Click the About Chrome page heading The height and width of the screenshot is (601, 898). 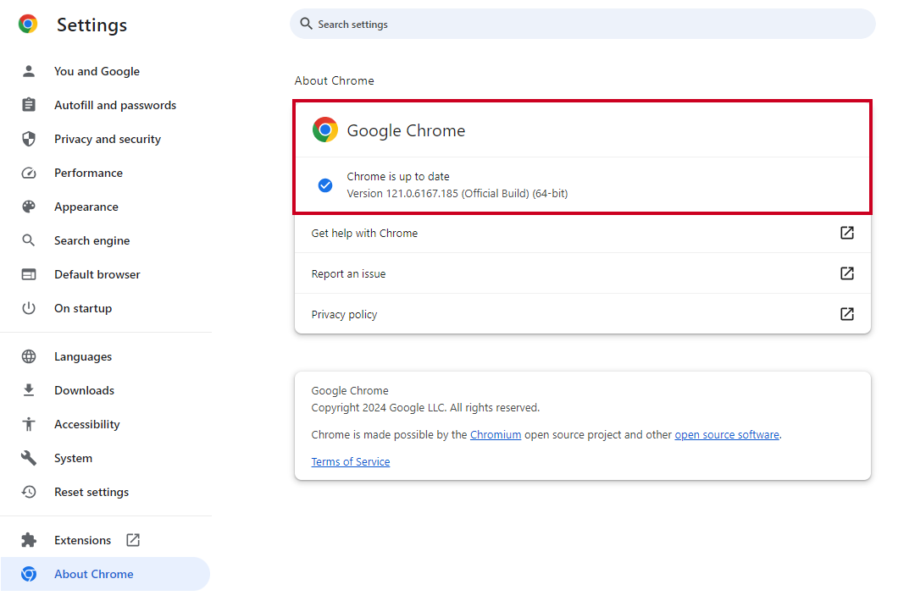point(334,80)
